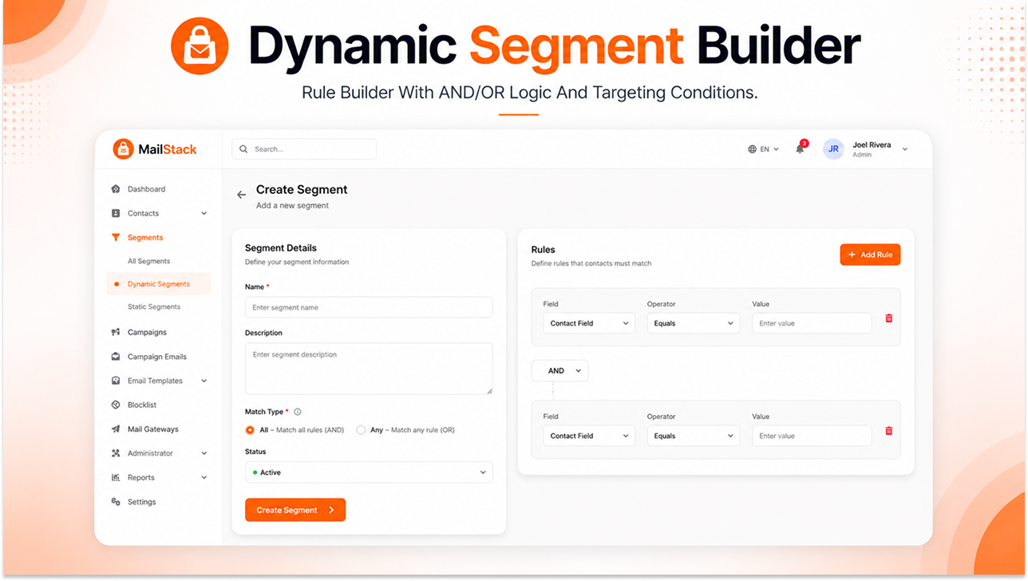Click the Create Segment button
Viewport: 1028px width, 581px height.
pyautogui.click(x=295, y=510)
